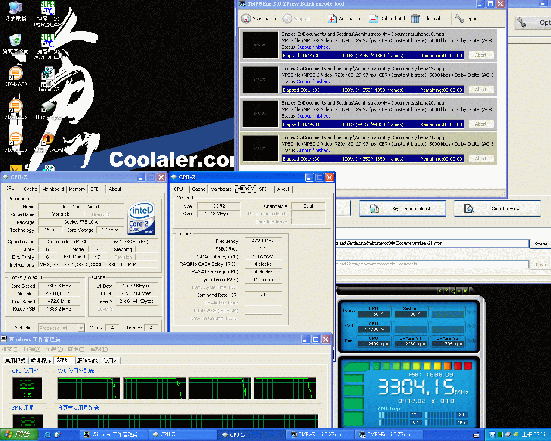Click the shana20.mpg progress bar
The height and width of the screenshot is (441, 551).
pyautogui.click(x=373, y=124)
